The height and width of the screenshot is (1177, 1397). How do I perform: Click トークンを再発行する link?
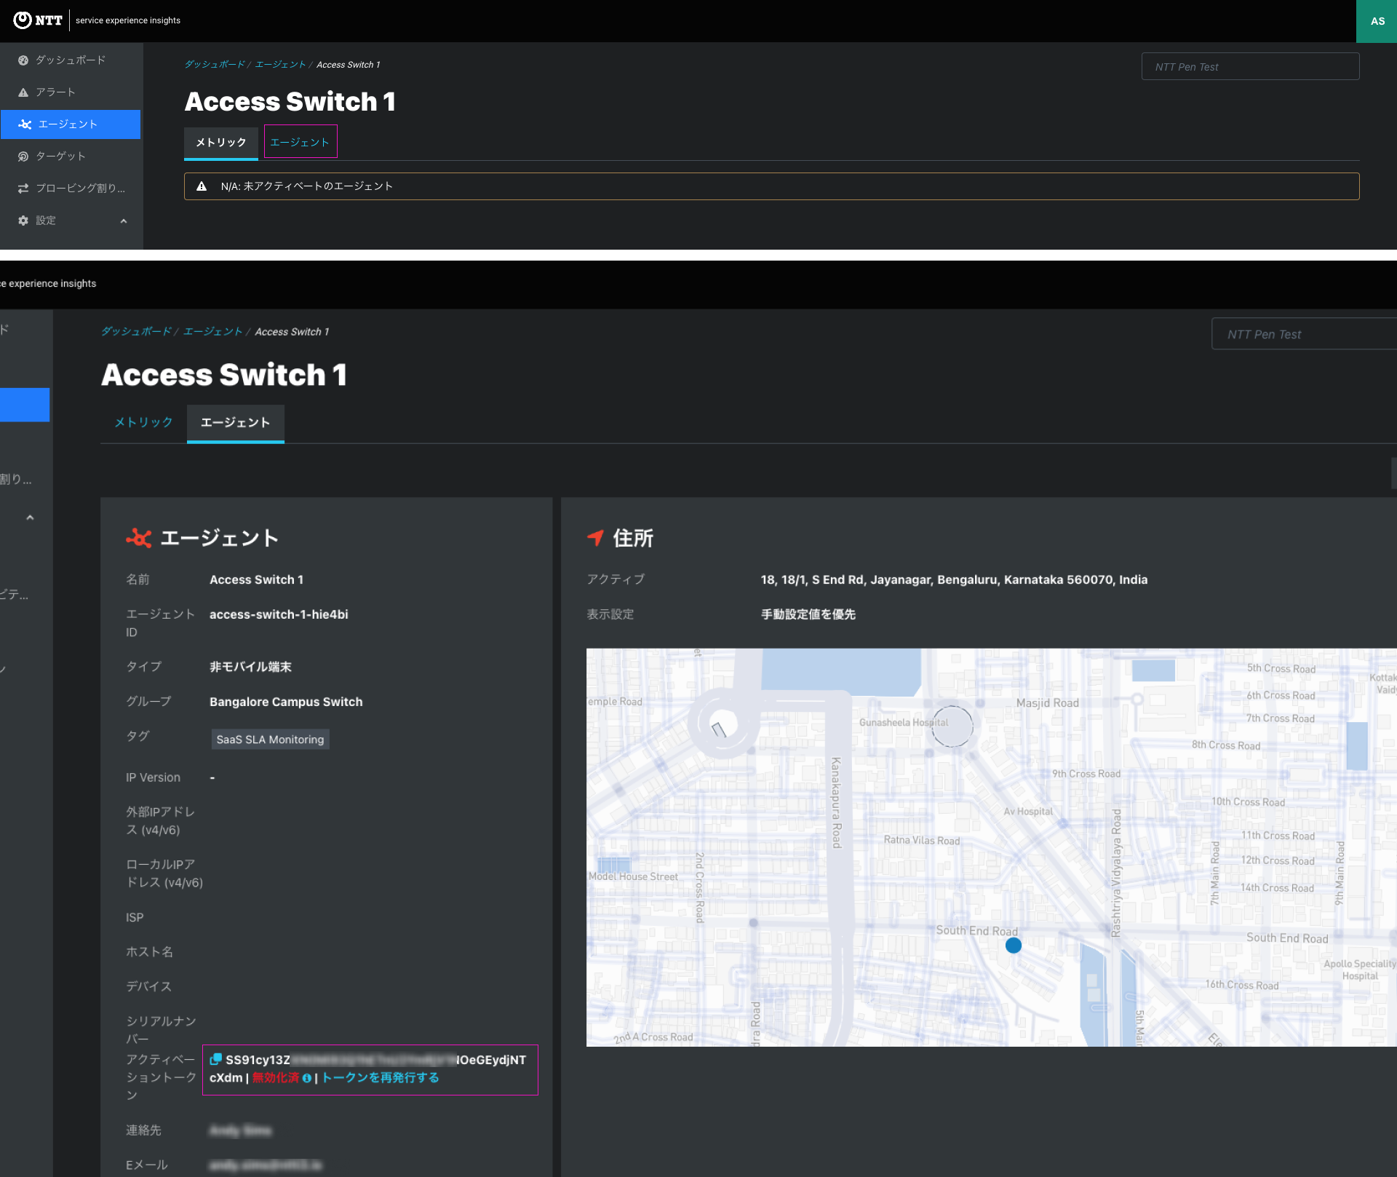coord(380,1078)
